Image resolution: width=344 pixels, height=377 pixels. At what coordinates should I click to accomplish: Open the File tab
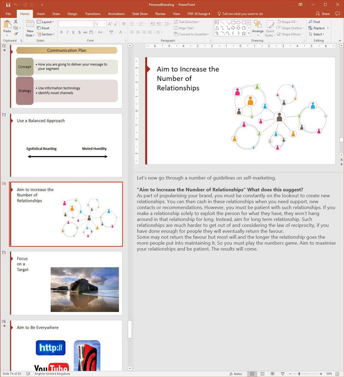8,14
